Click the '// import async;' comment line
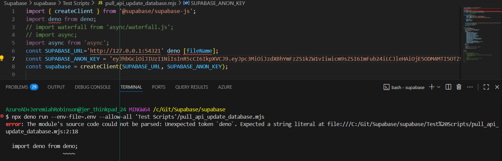 [x=51, y=35]
